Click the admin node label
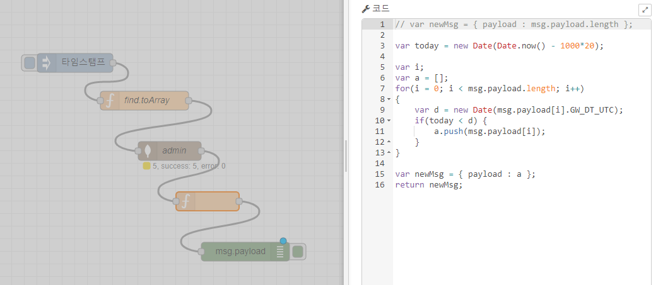This screenshot has height=285, width=663. point(174,150)
